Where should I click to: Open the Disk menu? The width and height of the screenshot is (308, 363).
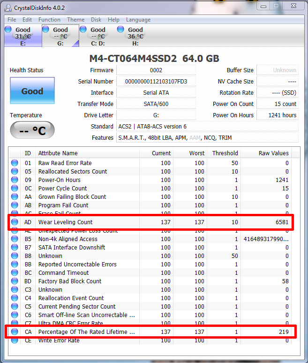click(96, 20)
